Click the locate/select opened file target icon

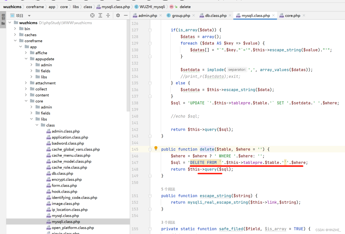coord(92,16)
